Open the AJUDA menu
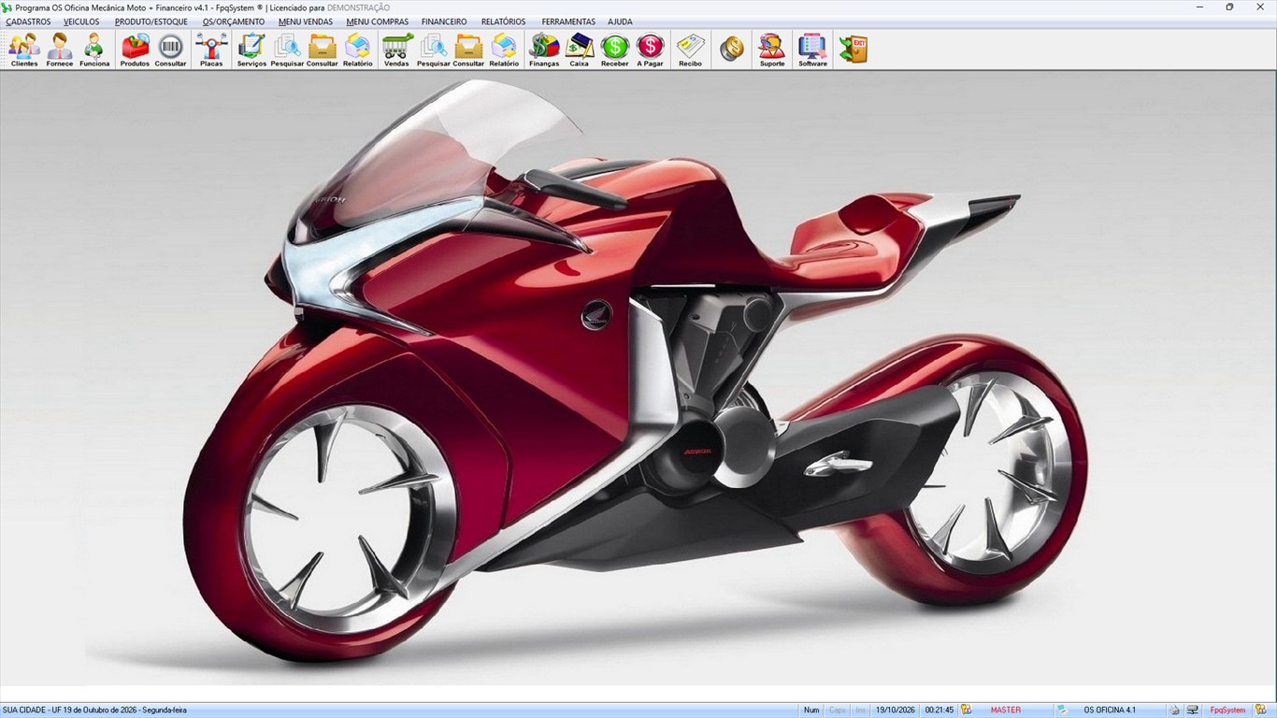This screenshot has width=1277, height=718. point(620,22)
